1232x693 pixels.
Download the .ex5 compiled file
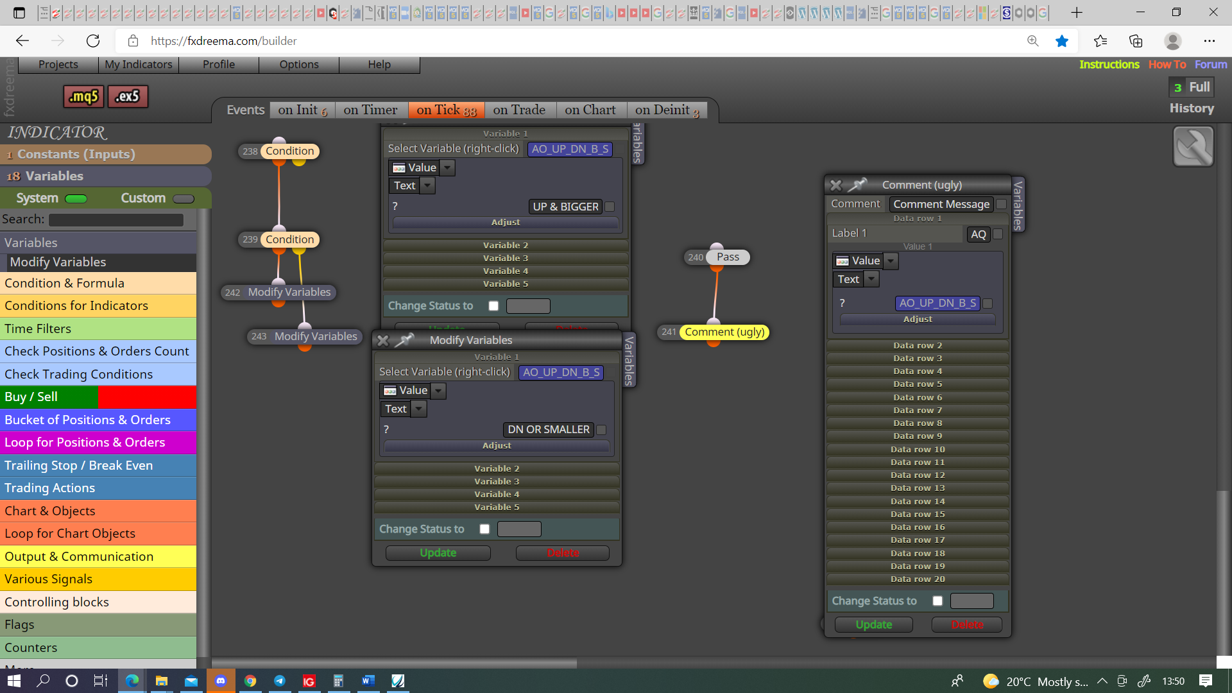click(x=128, y=96)
